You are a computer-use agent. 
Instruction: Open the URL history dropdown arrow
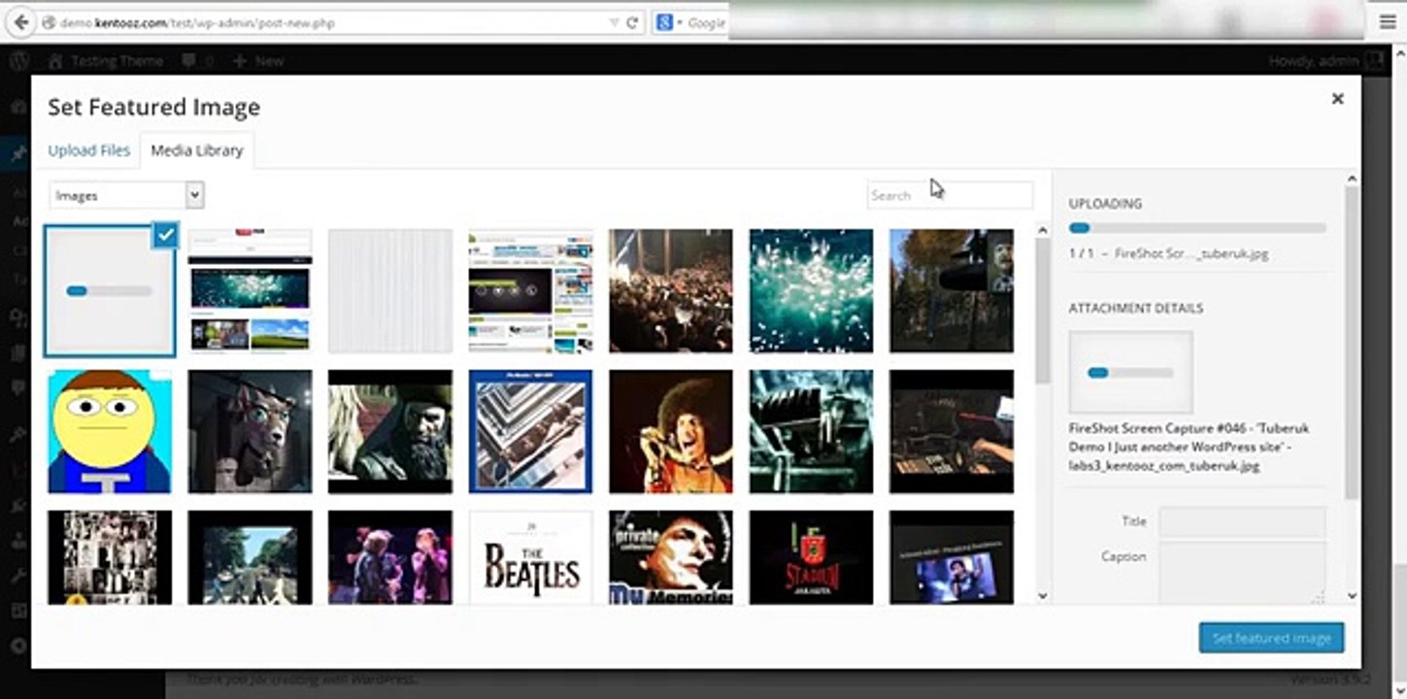click(614, 22)
